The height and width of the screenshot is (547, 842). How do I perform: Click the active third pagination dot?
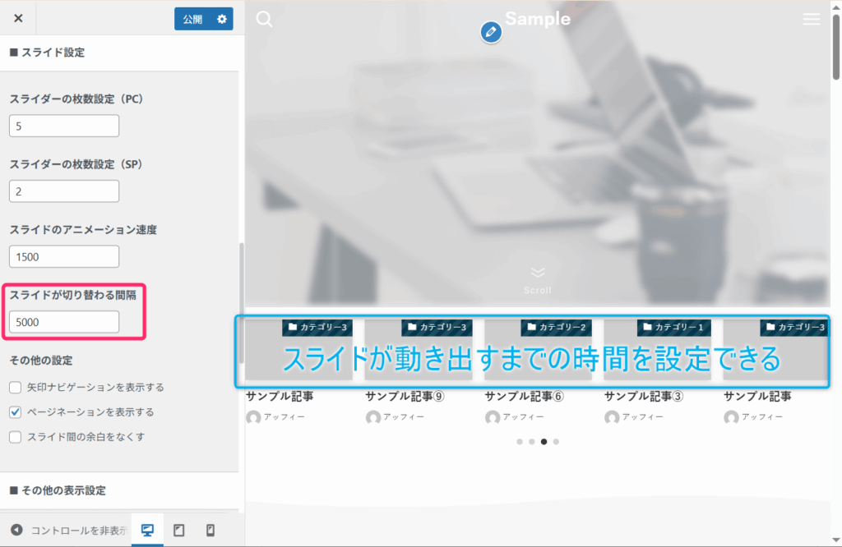[544, 442]
